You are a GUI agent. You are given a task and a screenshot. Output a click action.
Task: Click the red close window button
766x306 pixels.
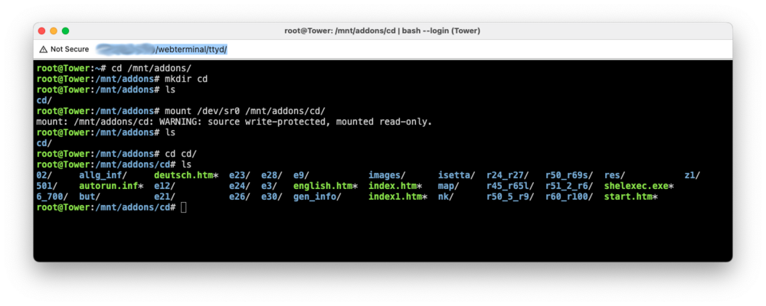point(41,31)
